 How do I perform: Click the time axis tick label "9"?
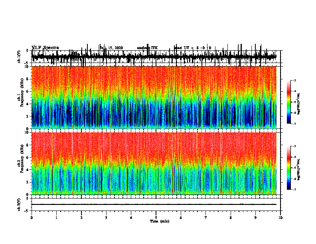tap(255, 218)
